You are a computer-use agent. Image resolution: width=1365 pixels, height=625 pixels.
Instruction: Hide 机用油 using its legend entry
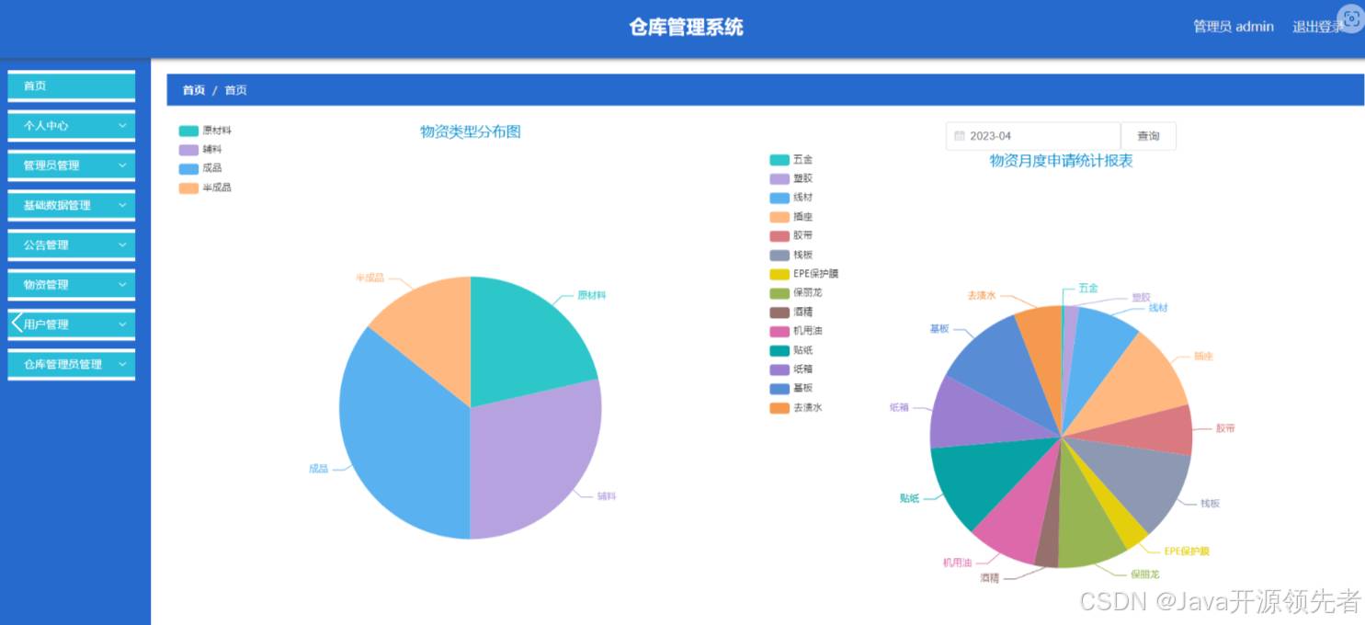pyautogui.click(x=796, y=331)
